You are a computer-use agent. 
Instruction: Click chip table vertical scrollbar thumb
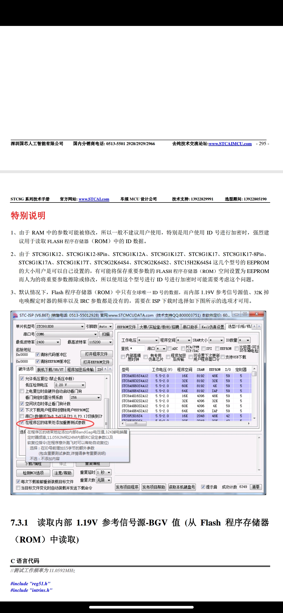254,374
